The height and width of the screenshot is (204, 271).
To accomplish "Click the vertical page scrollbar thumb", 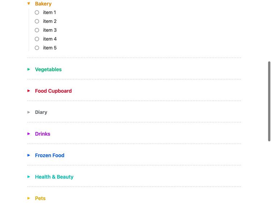I will [269, 101].
